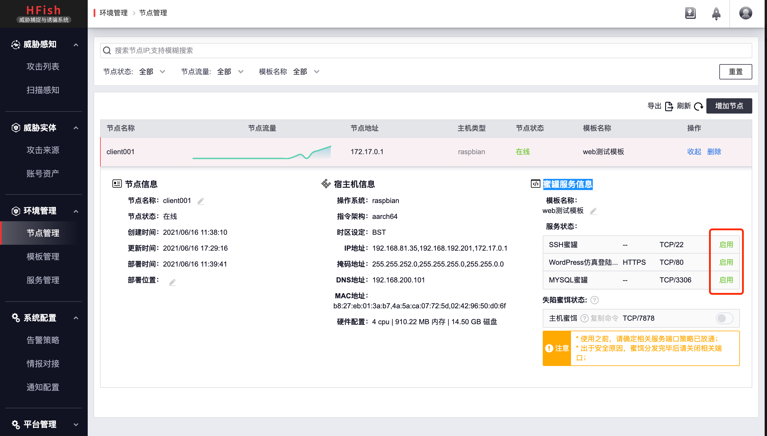
Task: Collapse the 威胁实体 menu chevron
Action: (76, 128)
